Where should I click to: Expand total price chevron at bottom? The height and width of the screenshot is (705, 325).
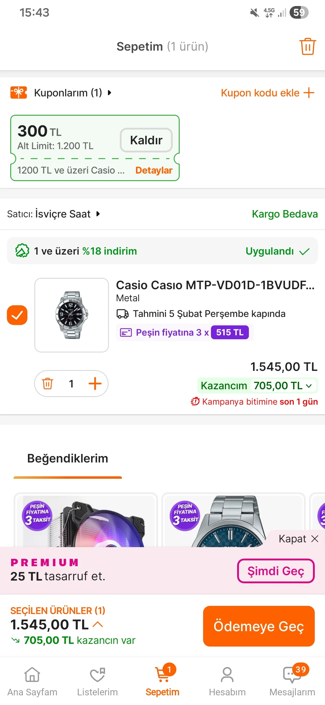click(x=98, y=625)
